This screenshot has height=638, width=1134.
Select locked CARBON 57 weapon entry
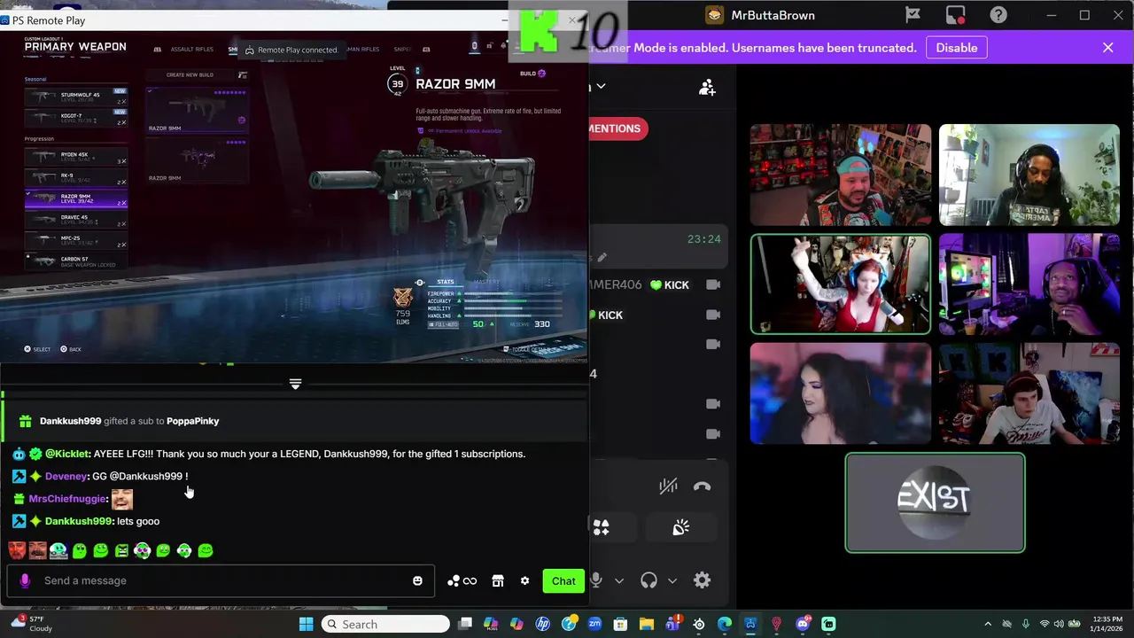[x=76, y=261]
